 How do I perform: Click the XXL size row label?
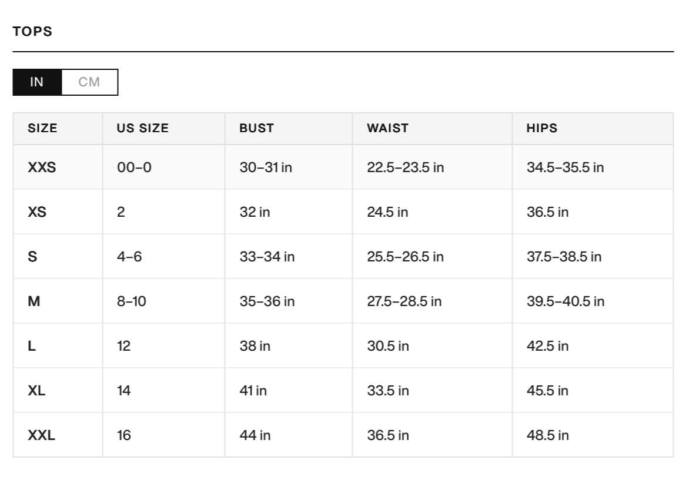42,435
